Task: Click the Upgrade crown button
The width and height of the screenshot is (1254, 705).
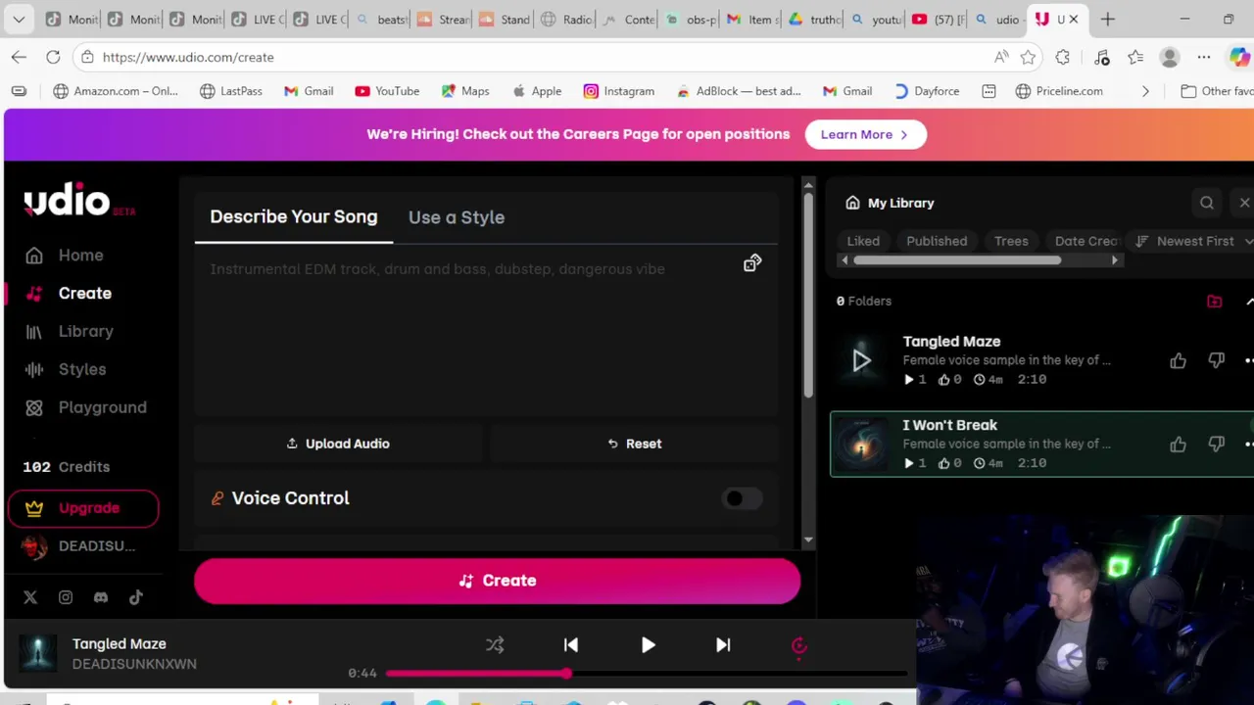Action: tap(83, 508)
